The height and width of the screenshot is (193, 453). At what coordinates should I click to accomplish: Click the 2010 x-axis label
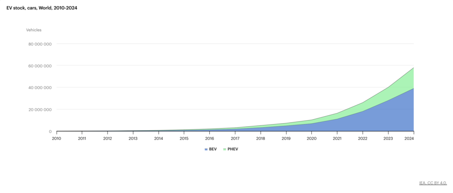57,139
